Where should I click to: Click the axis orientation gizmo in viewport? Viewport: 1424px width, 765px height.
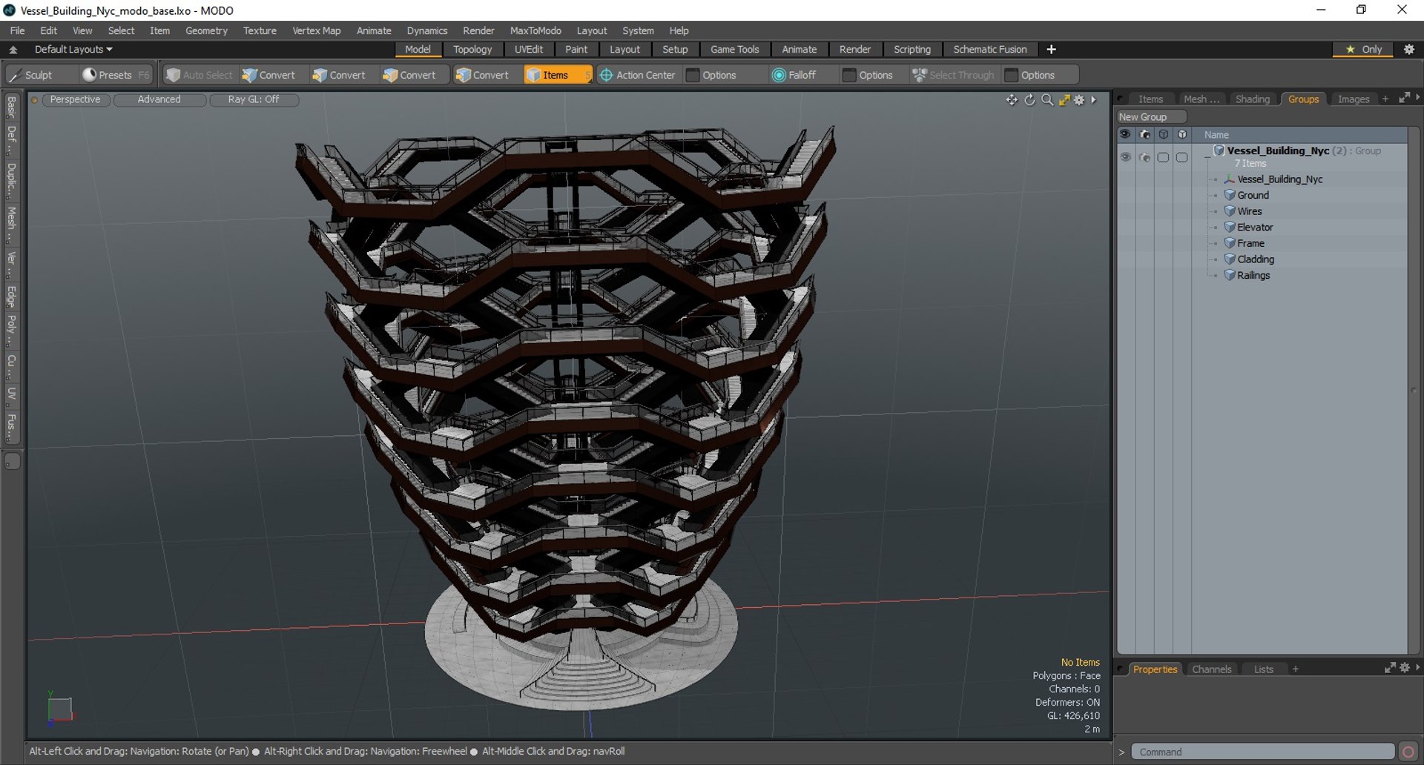click(x=59, y=709)
